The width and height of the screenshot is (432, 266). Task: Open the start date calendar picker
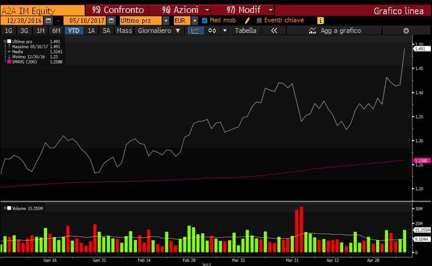coord(48,21)
